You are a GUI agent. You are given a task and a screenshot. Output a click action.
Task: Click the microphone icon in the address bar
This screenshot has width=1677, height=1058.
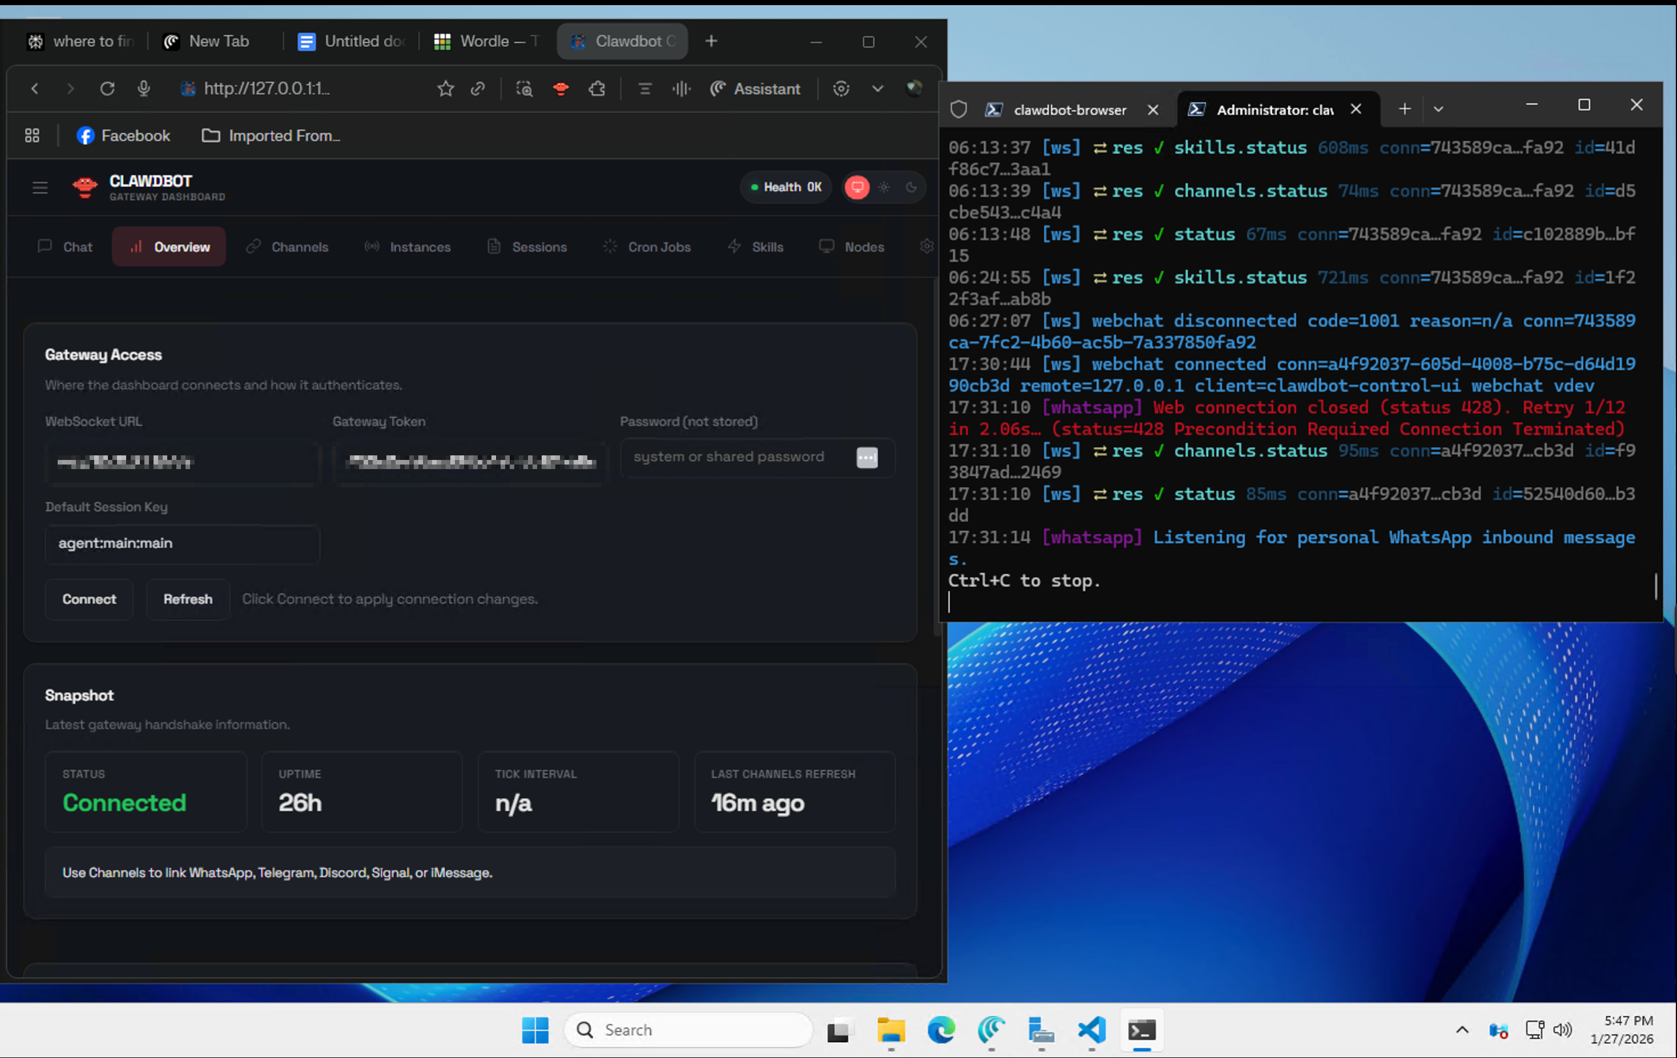pyautogui.click(x=143, y=88)
